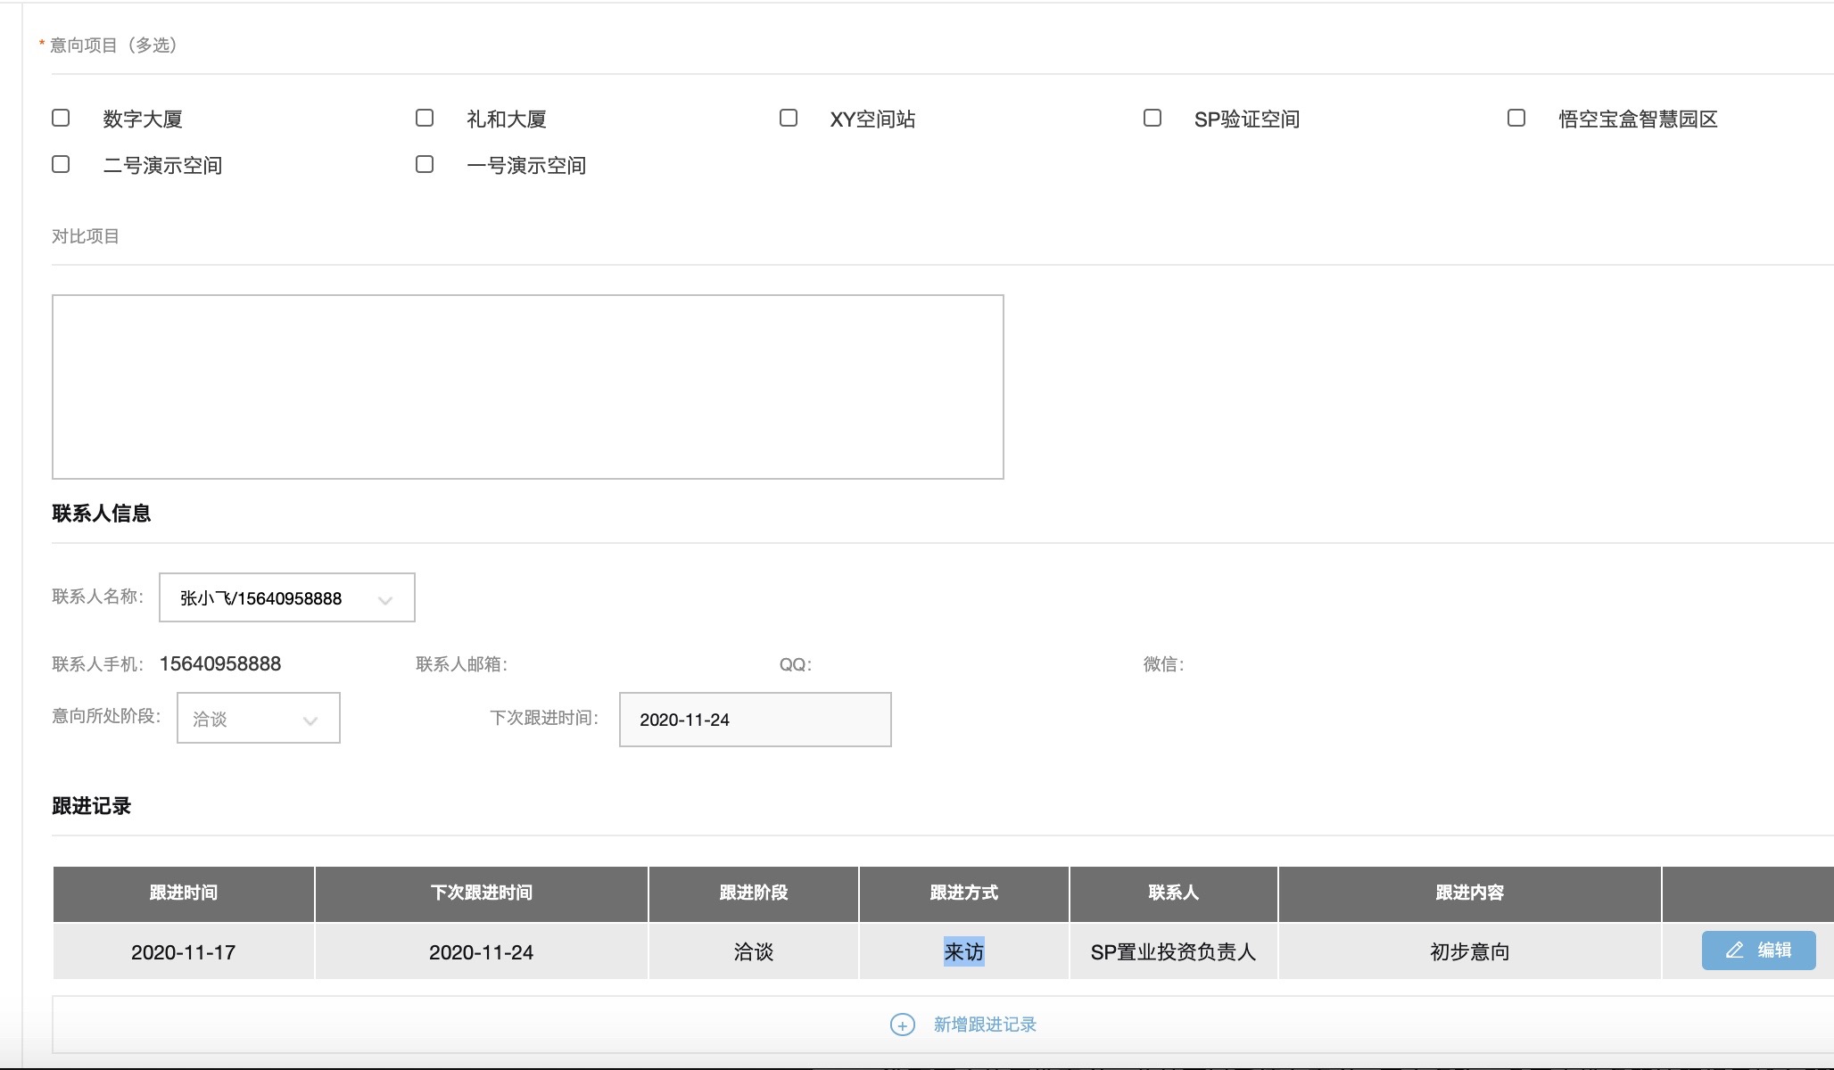Click the plus circle icon for new follow-up record

[902, 1025]
